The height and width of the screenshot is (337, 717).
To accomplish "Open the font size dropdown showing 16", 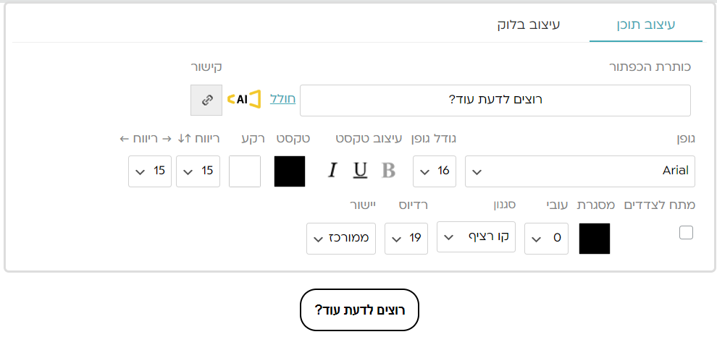I will (435, 171).
